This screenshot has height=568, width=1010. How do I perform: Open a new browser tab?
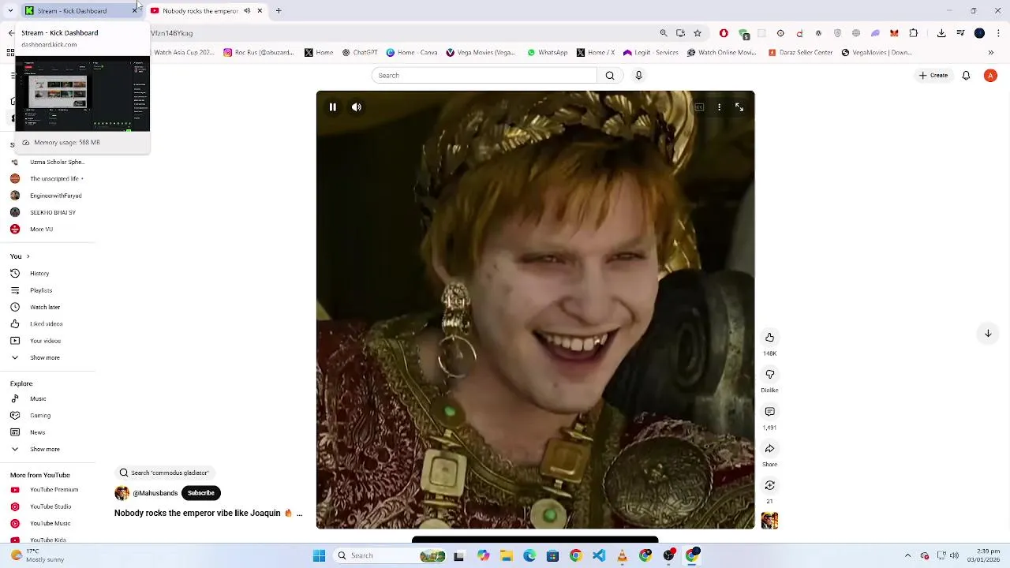pos(279,11)
